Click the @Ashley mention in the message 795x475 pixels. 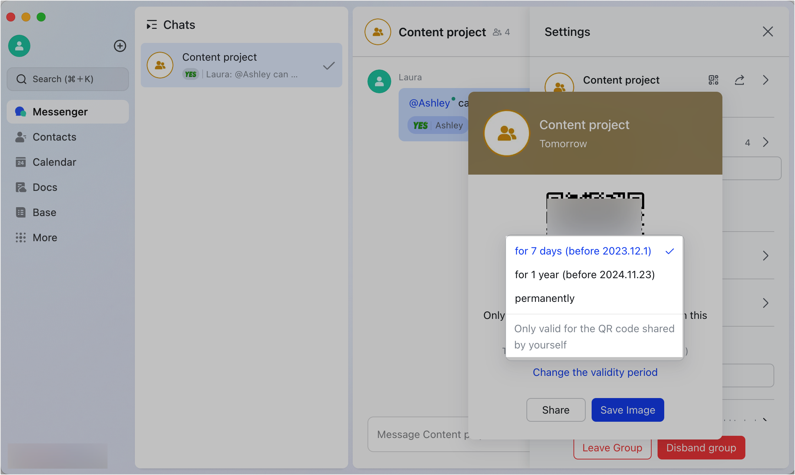pyautogui.click(x=429, y=103)
